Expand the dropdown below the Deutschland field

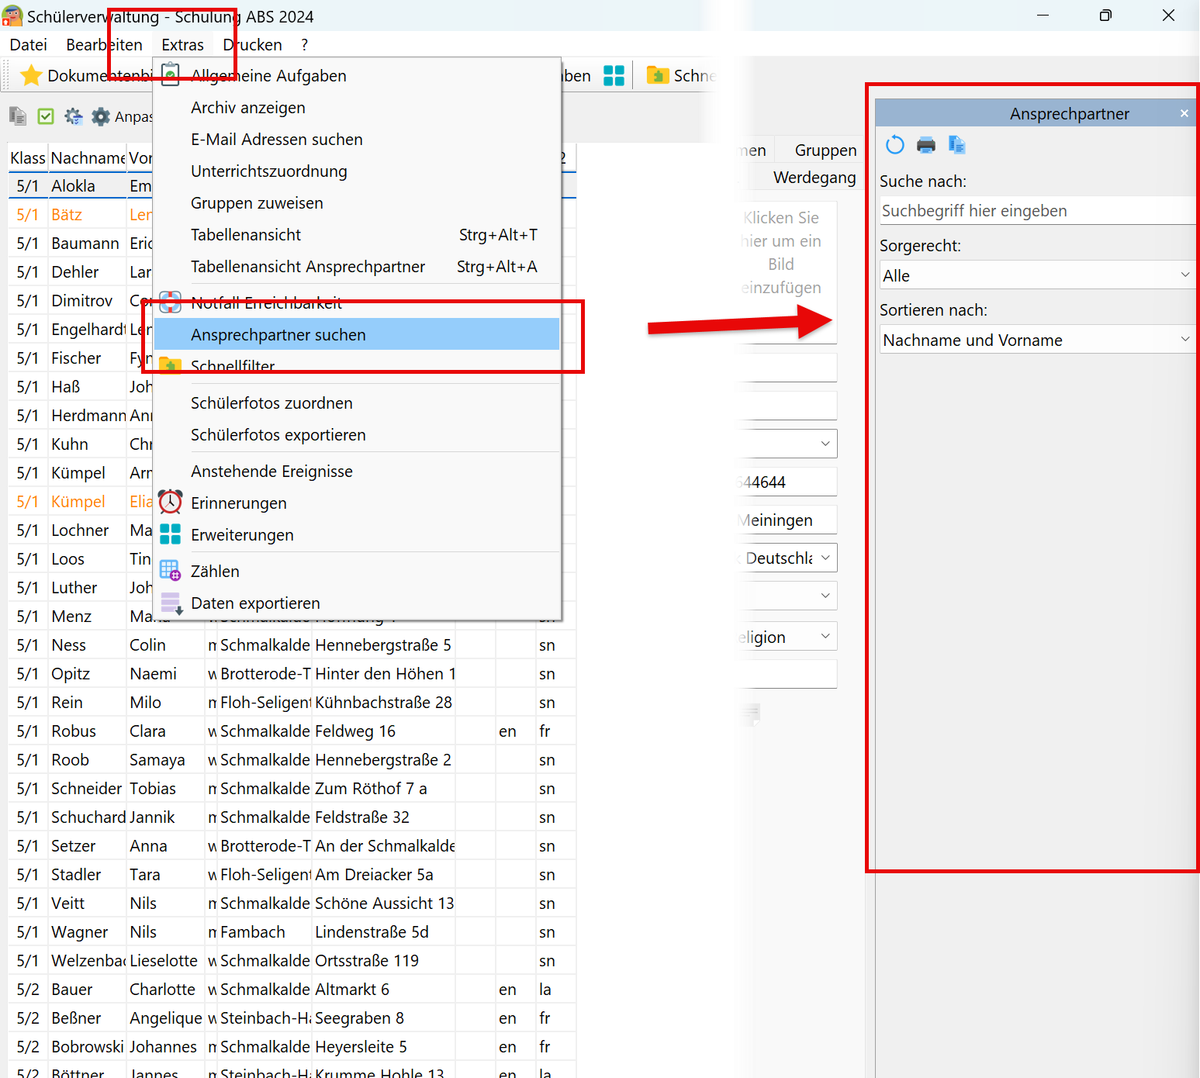[825, 596]
